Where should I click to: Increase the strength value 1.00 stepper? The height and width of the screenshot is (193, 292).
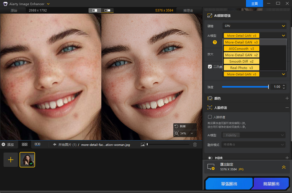click(284, 86)
